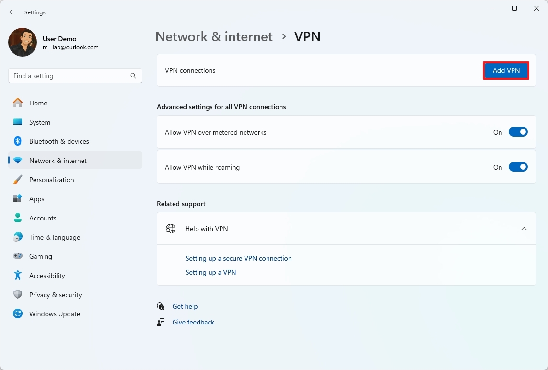Click the back arrow at the top left

(12, 12)
